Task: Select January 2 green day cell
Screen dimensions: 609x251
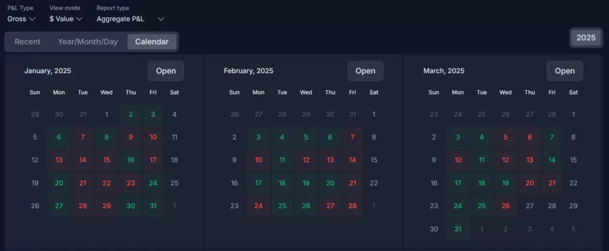Action: (x=130, y=114)
